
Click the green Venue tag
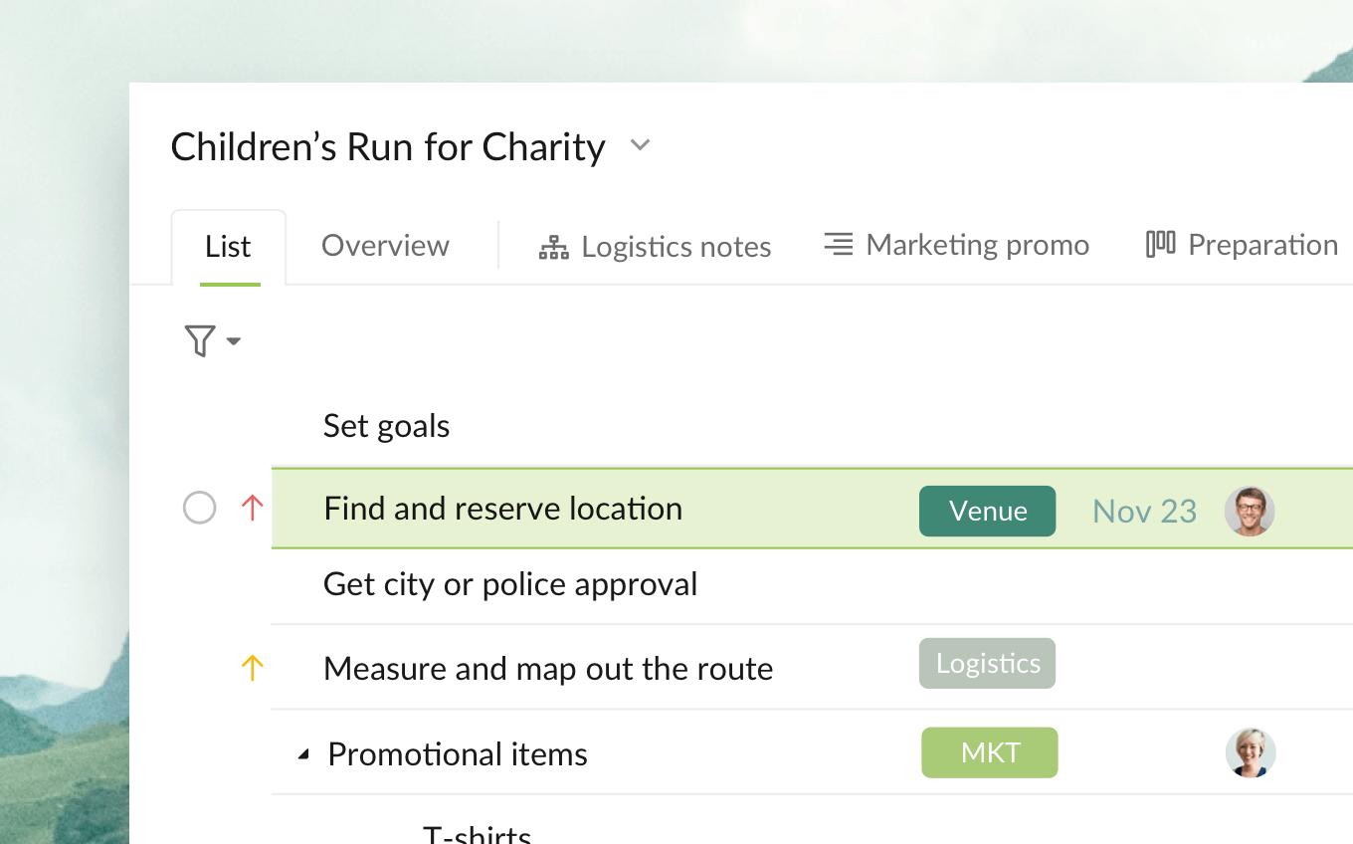(988, 511)
